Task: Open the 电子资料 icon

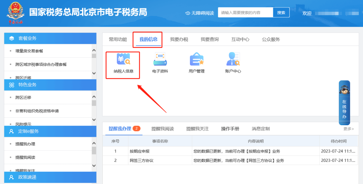Action: (160, 60)
